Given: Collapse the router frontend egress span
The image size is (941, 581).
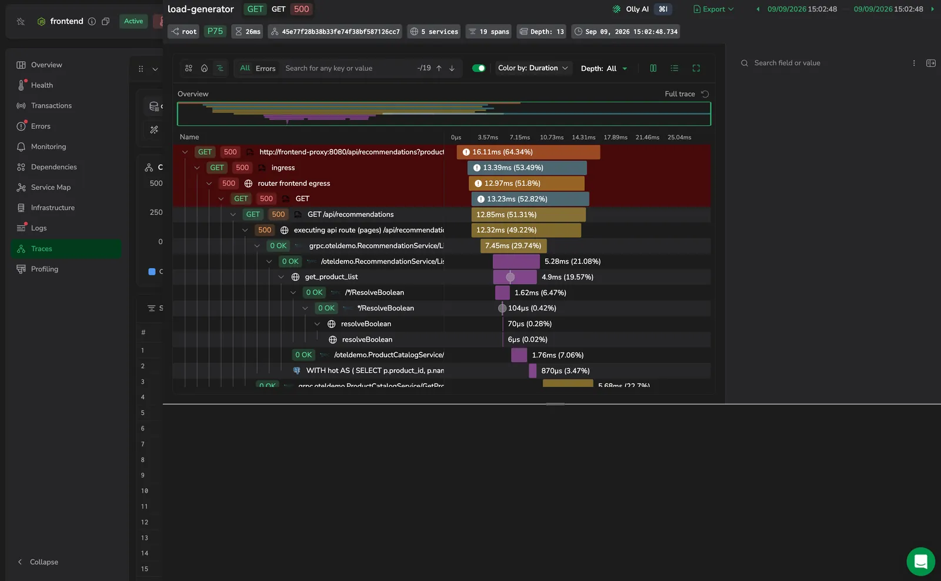Looking at the screenshot, I should tap(209, 183).
